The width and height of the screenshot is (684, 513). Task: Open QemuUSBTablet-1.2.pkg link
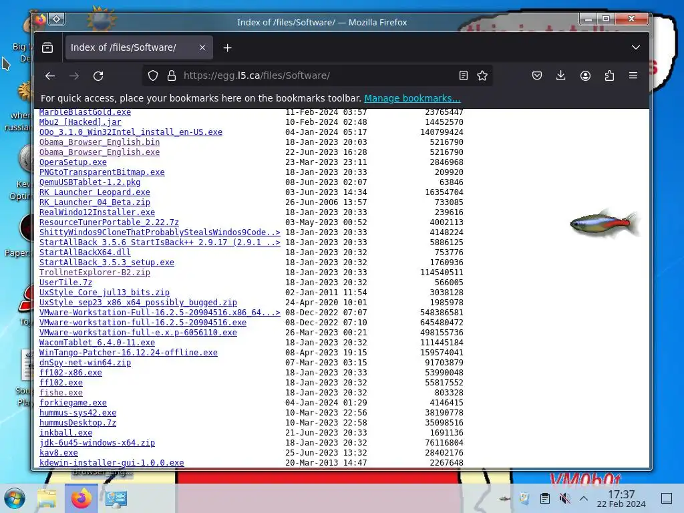(90, 182)
